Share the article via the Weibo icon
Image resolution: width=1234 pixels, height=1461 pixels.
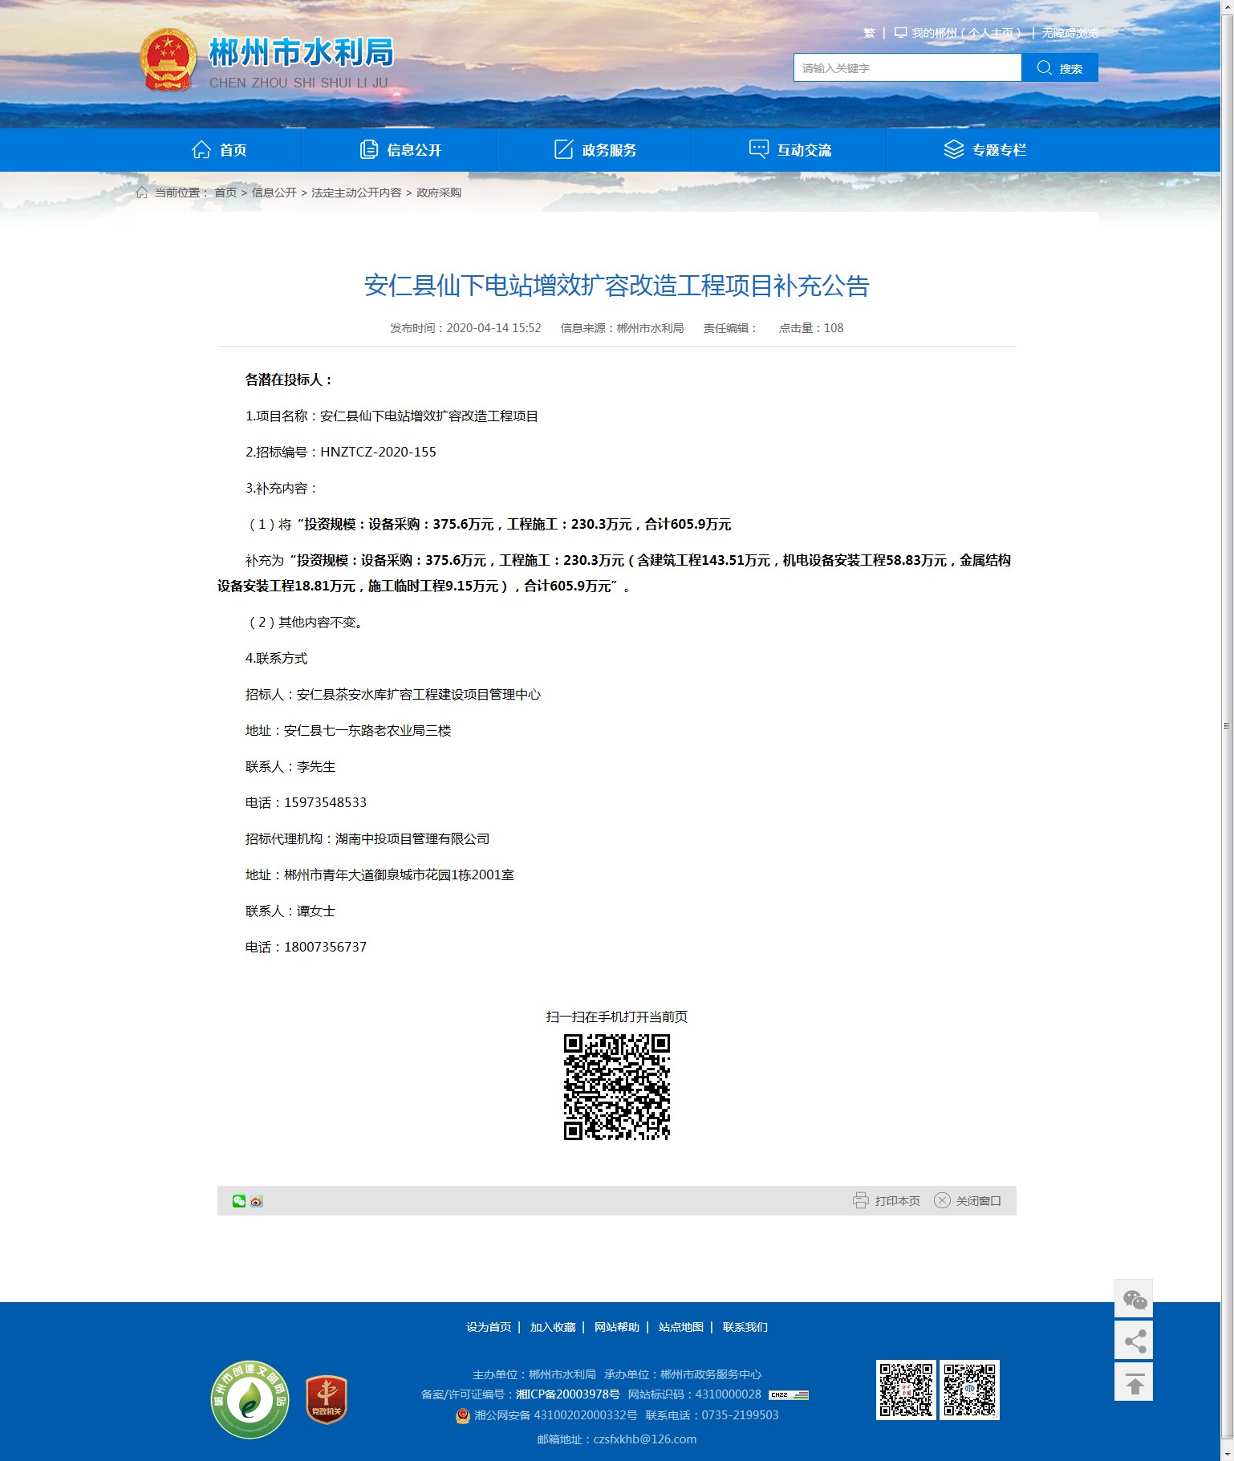pos(257,1201)
